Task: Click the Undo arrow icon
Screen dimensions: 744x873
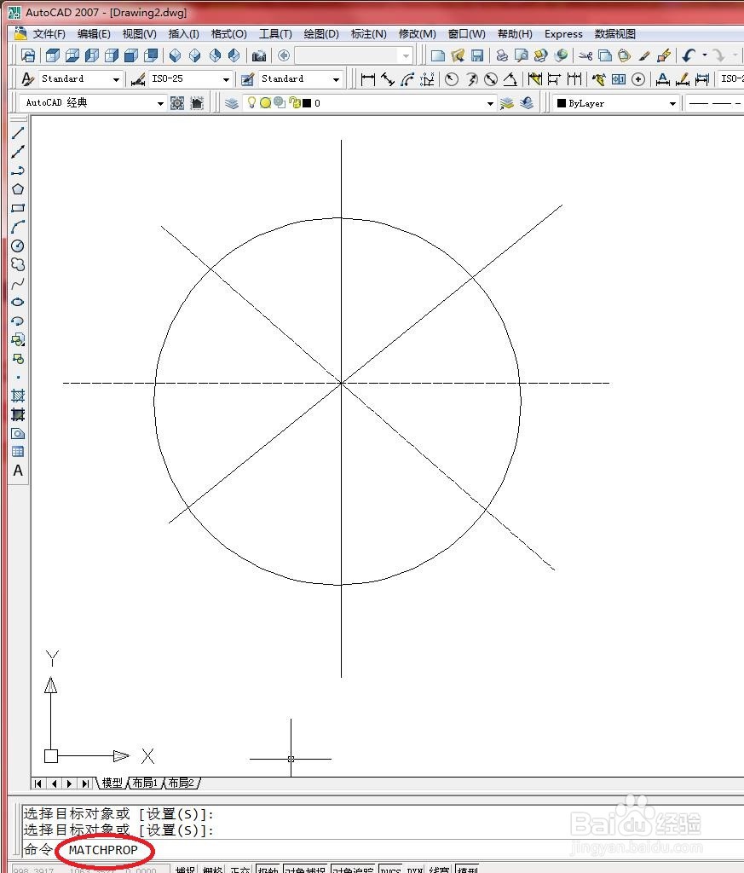Action: coord(689,55)
